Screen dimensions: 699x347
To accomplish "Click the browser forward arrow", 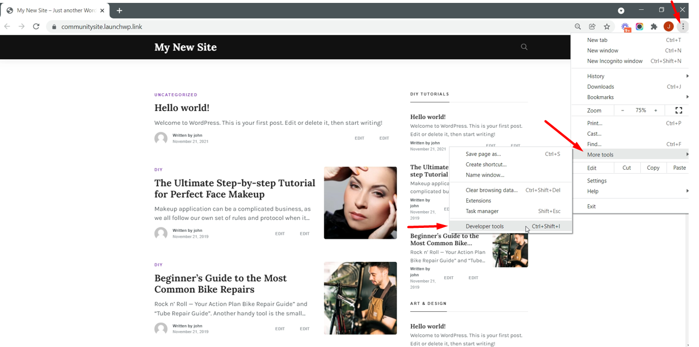I will (x=22, y=26).
